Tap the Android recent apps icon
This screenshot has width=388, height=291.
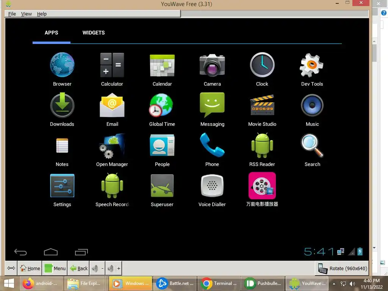click(81, 252)
